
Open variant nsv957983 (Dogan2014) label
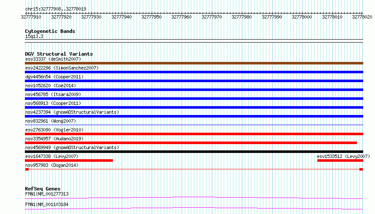point(52,165)
